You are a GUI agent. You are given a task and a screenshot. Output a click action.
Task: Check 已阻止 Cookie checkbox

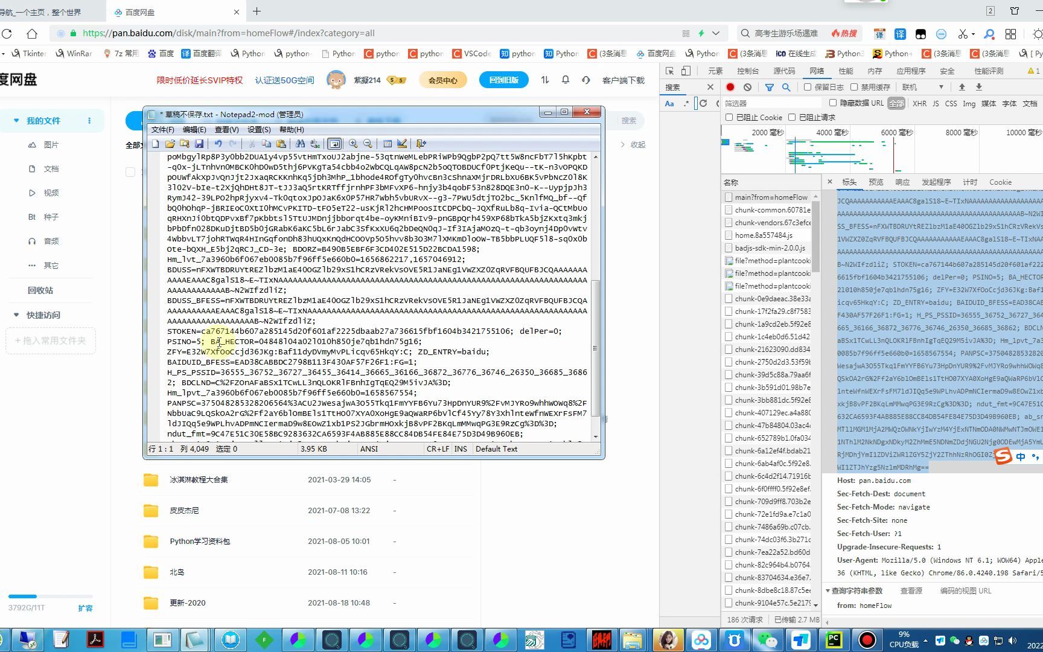click(x=729, y=117)
